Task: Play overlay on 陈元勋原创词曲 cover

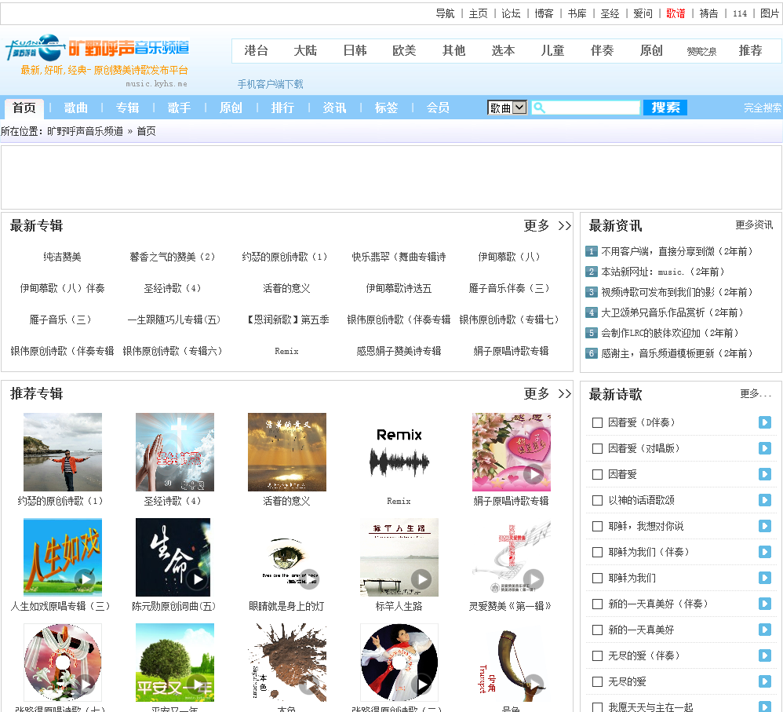Action: [x=197, y=579]
